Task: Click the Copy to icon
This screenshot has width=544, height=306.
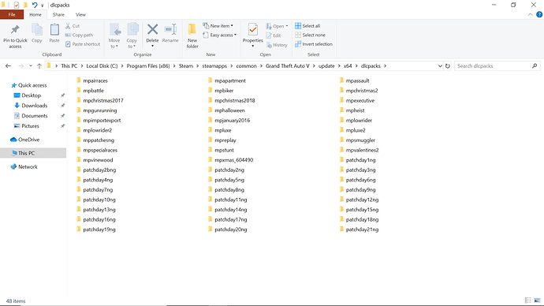Action: coord(132,29)
